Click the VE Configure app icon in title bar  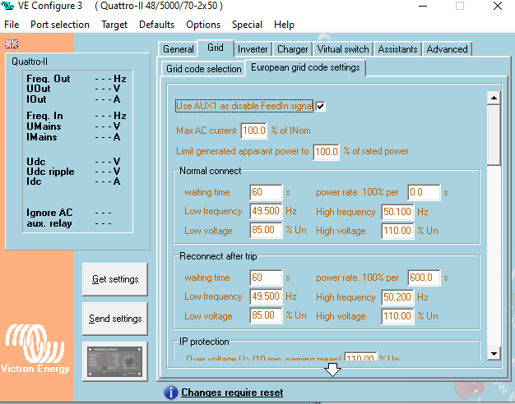point(7,6)
